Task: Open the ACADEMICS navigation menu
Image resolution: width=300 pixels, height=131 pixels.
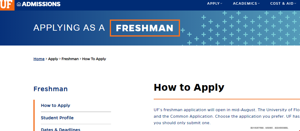Action: click(x=245, y=3)
